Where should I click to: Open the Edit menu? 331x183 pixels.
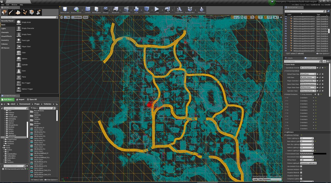pos(7,5)
